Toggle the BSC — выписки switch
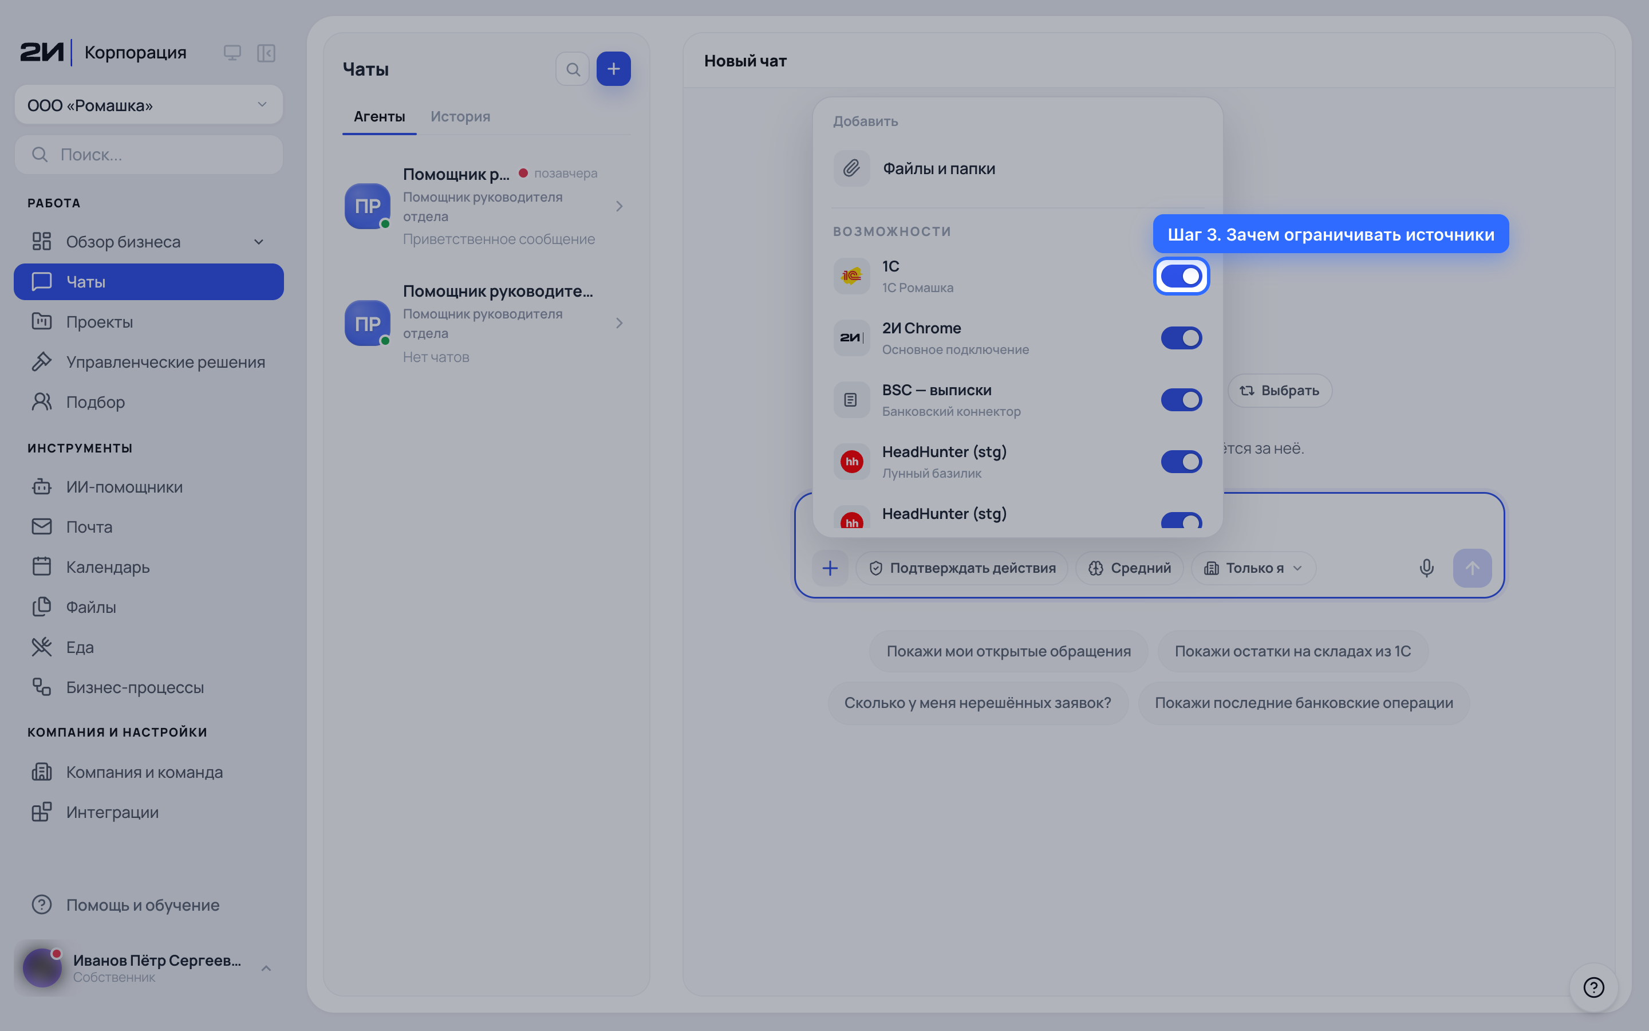This screenshot has width=1649, height=1031. point(1181,400)
